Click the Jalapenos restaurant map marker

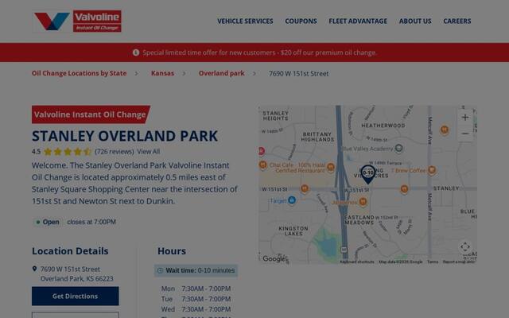click(x=363, y=202)
